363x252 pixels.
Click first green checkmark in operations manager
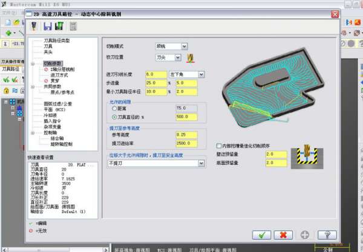[6, 80]
